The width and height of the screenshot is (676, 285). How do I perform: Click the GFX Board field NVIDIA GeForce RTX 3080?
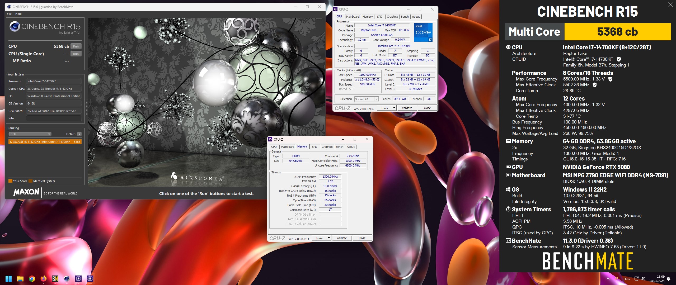point(54,111)
